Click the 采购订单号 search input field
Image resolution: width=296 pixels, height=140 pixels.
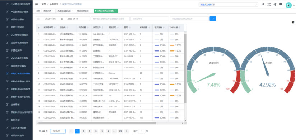pyautogui.click(x=150, y=19)
